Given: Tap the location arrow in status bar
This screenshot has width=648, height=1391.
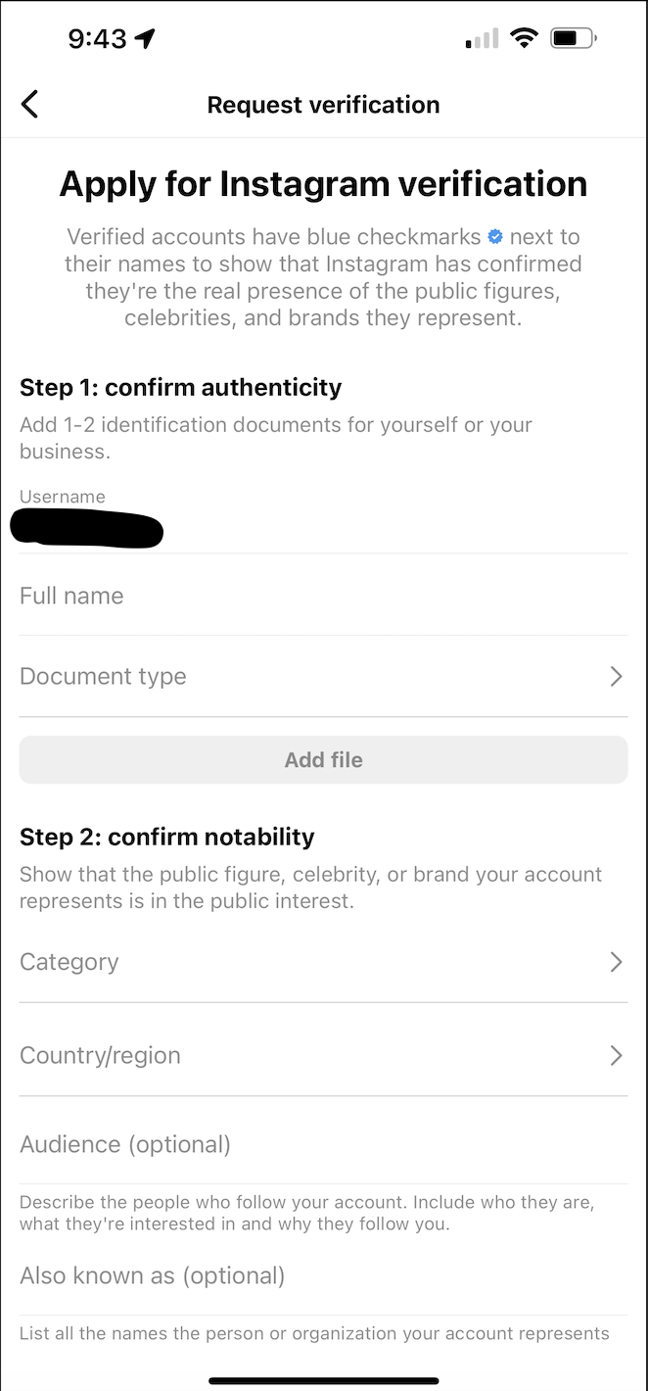Looking at the screenshot, I should [x=145, y=39].
